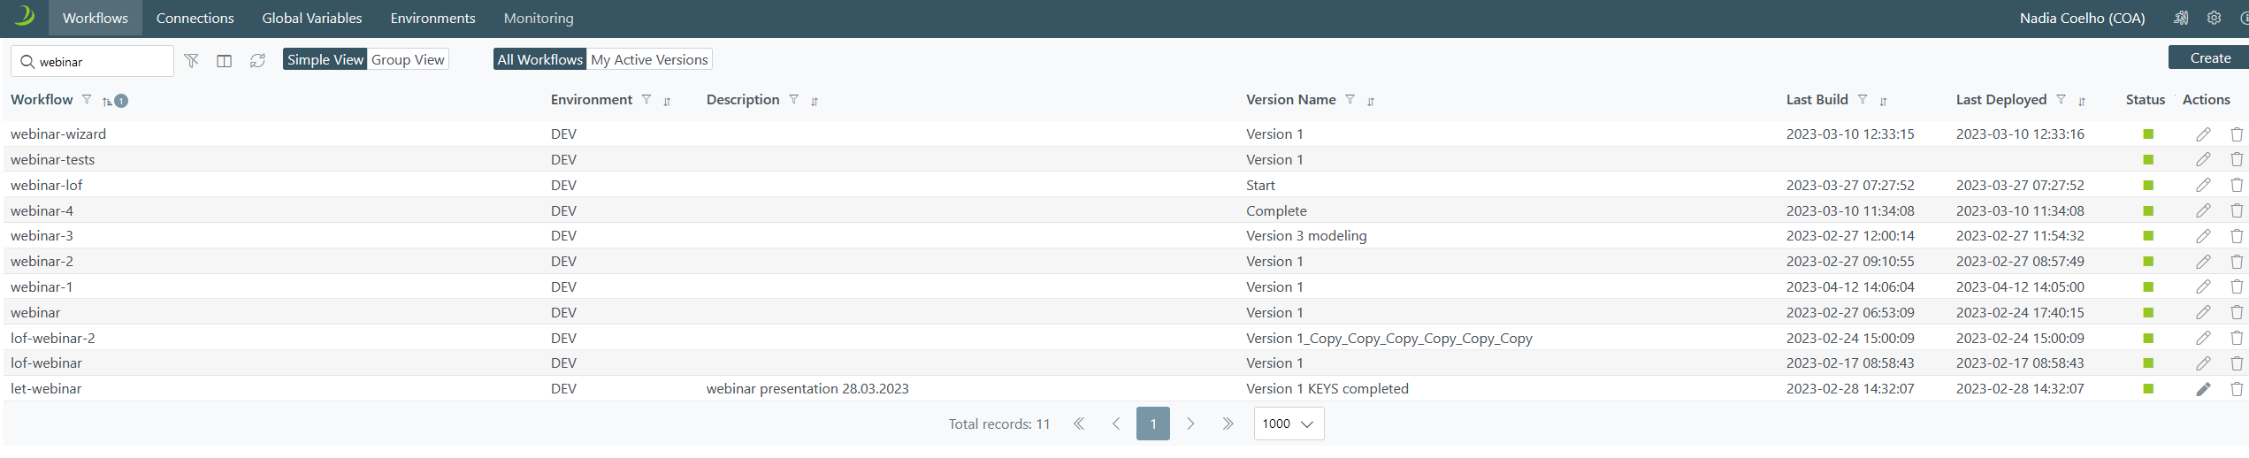Focus the workflow search field
This screenshot has width=2249, height=458.
click(93, 61)
